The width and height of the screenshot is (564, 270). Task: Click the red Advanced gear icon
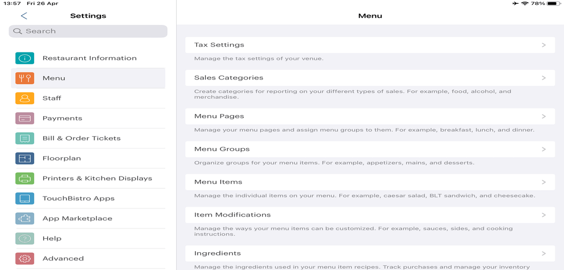25,259
